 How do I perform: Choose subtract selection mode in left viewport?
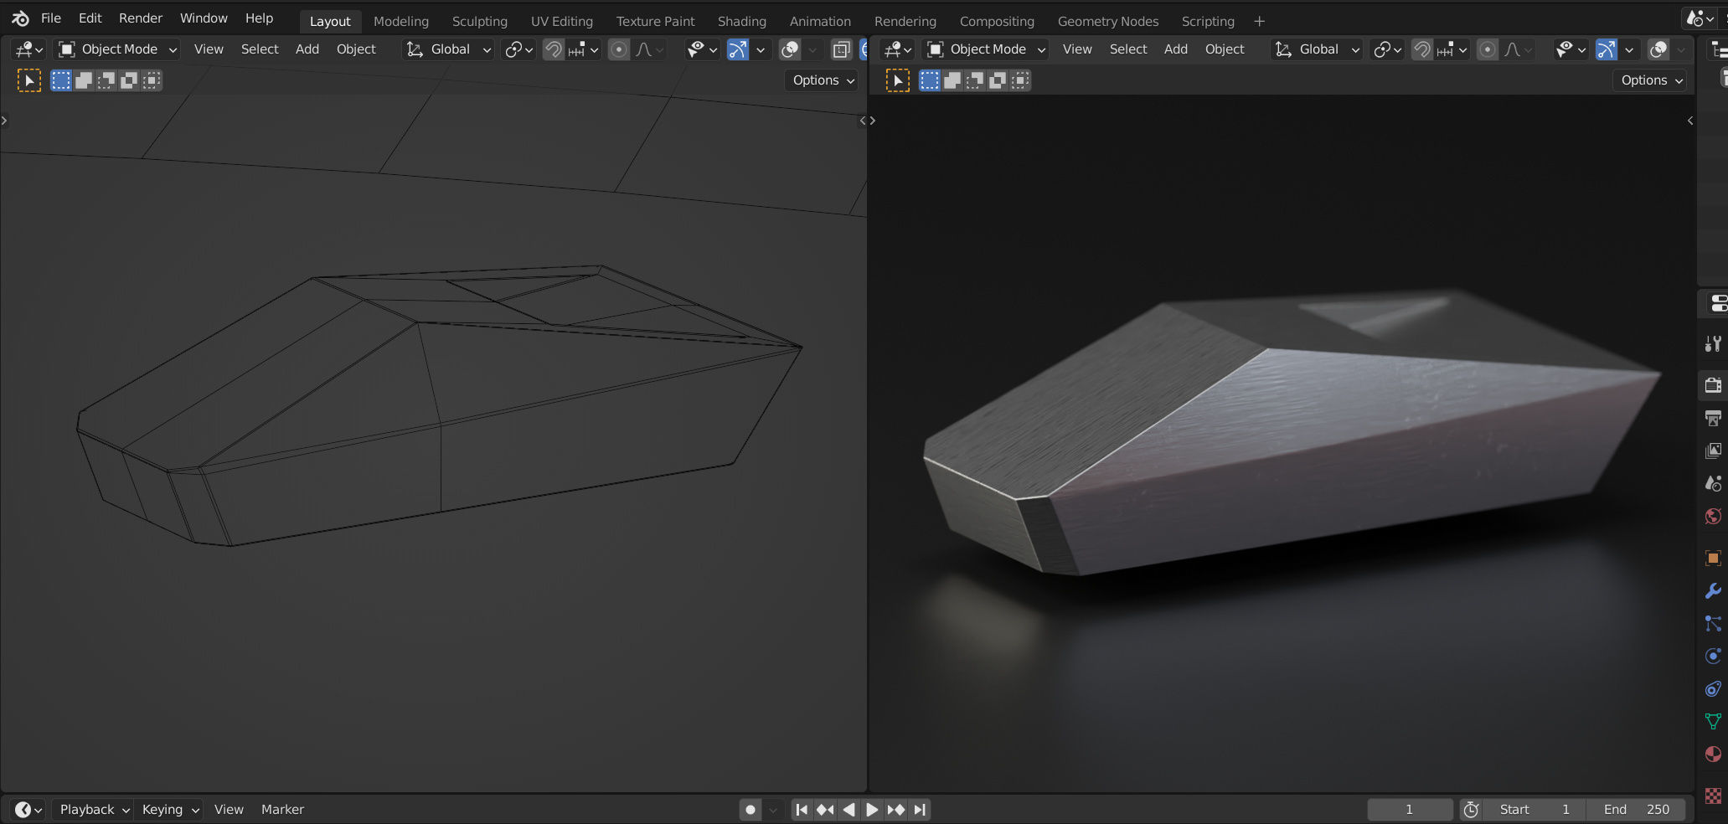[106, 80]
